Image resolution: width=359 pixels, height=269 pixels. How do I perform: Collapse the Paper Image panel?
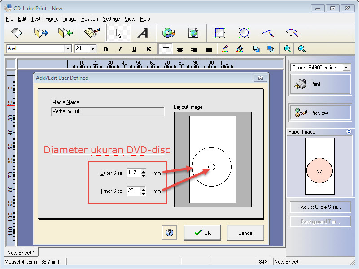point(349,131)
